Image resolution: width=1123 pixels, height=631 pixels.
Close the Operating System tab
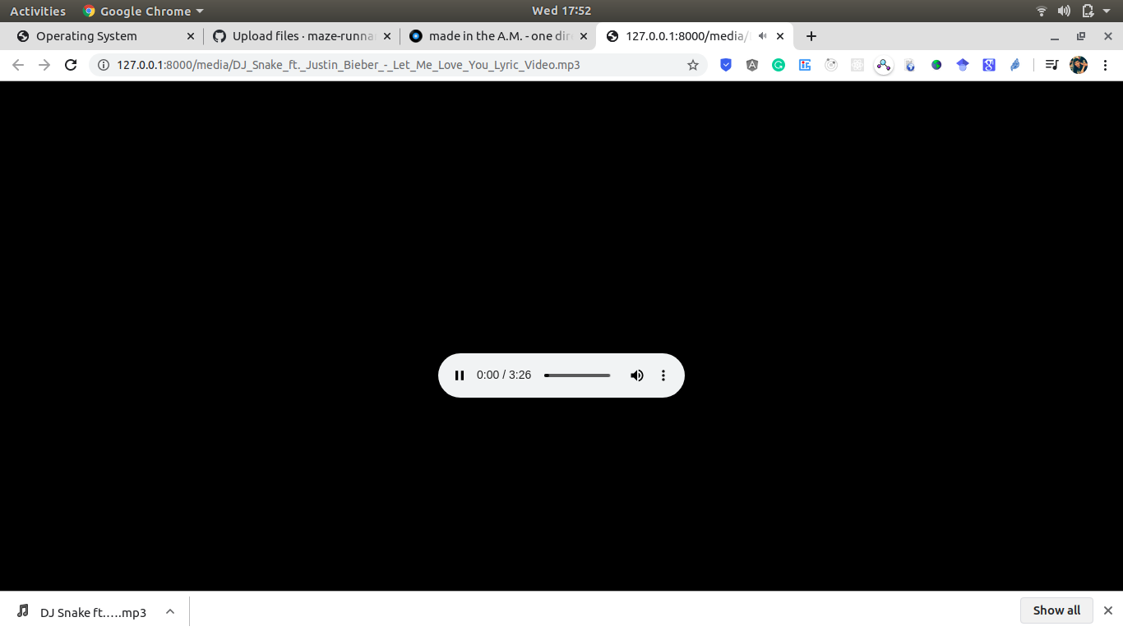point(191,36)
